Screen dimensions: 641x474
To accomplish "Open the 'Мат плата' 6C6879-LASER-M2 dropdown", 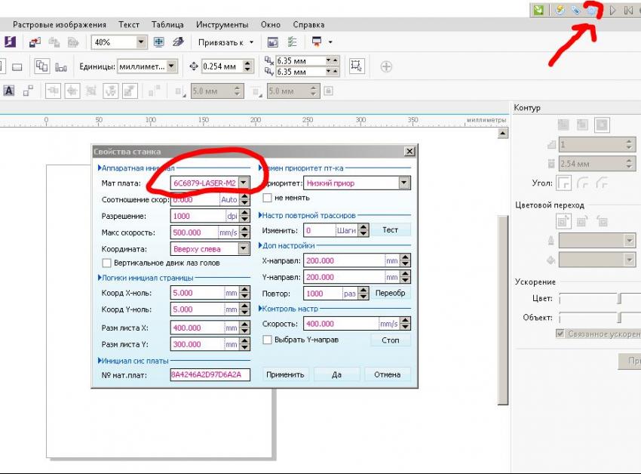I will tap(244, 183).
